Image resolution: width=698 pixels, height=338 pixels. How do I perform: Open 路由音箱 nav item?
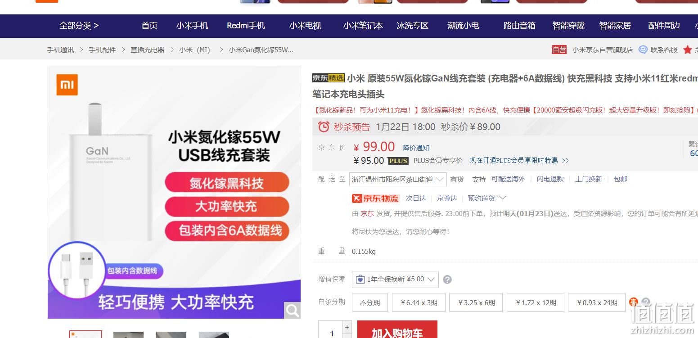tap(519, 26)
